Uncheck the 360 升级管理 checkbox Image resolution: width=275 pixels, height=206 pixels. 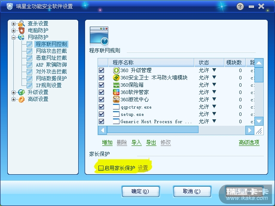pyautogui.click(x=101, y=70)
